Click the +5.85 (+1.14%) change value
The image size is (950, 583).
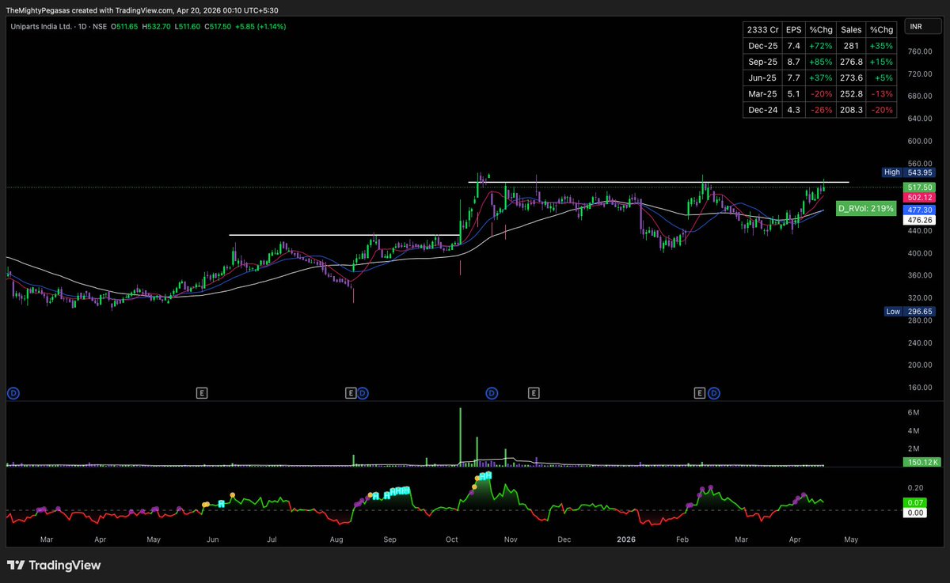click(x=261, y=26)
